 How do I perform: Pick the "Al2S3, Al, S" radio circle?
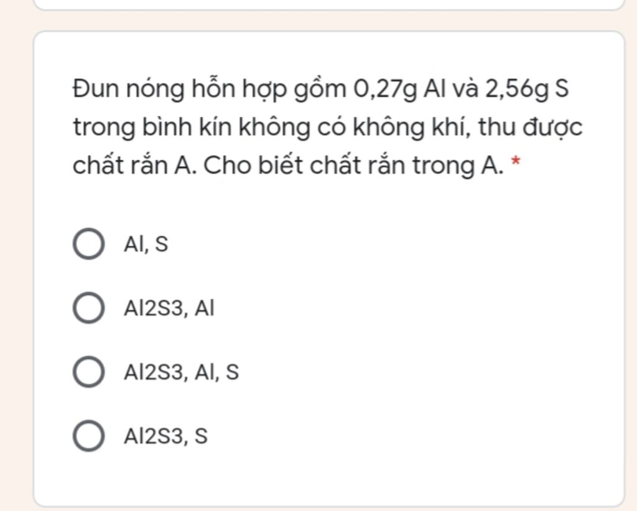tap(88, 372)
